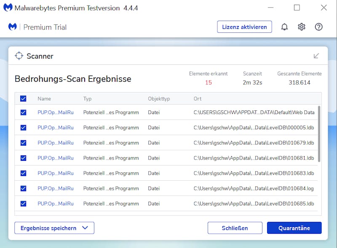The width and height of the screenshot is (337, 248).
Task: Click Datei in the 010681.ldb row
Action: coord(154,158)
